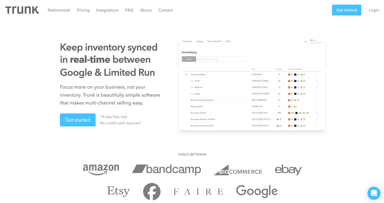This screenshot has height=203, width=384.
Task: Click Billy's avatar icon
Action: pyautogui.click(x=306, y=41)
